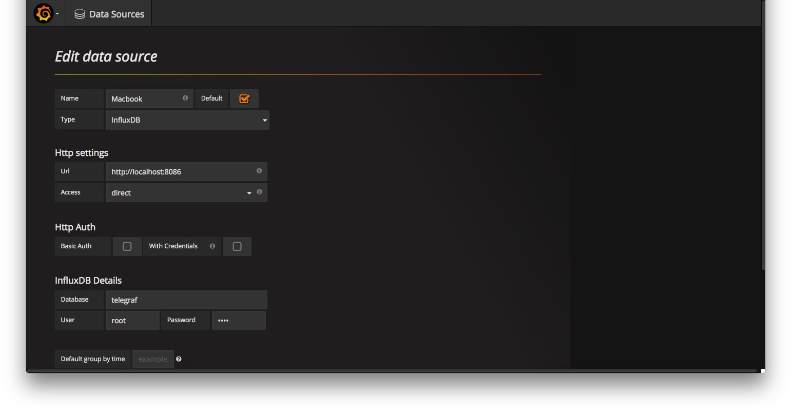This screenshot has width=794, height=414.
Task: Click the Data Sources database icon
Action: (x=80, y=14)
